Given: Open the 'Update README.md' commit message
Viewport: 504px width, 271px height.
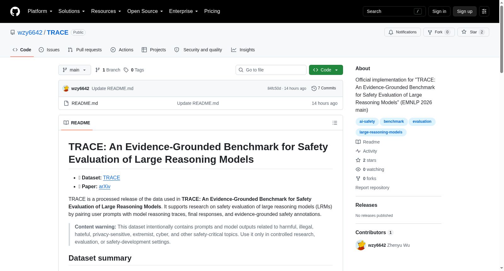Looking at the screenshot, I should tap(112, 88).
